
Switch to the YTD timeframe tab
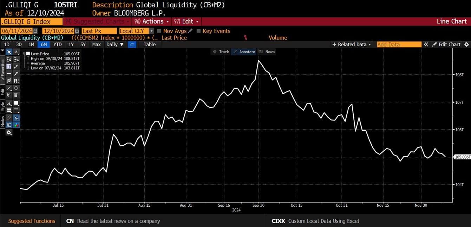point(57,44)
